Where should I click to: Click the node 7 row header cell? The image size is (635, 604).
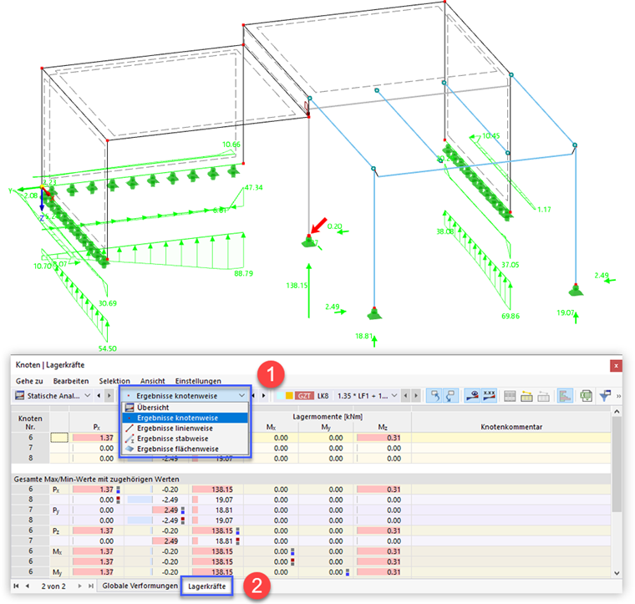(30, 448)
